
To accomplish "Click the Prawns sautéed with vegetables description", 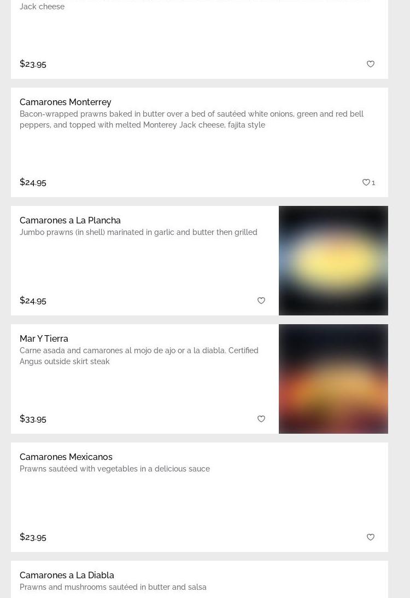I will point(115,469).
